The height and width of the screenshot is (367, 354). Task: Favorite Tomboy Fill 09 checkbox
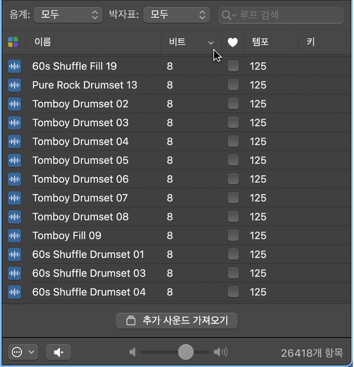coord(233,235)
